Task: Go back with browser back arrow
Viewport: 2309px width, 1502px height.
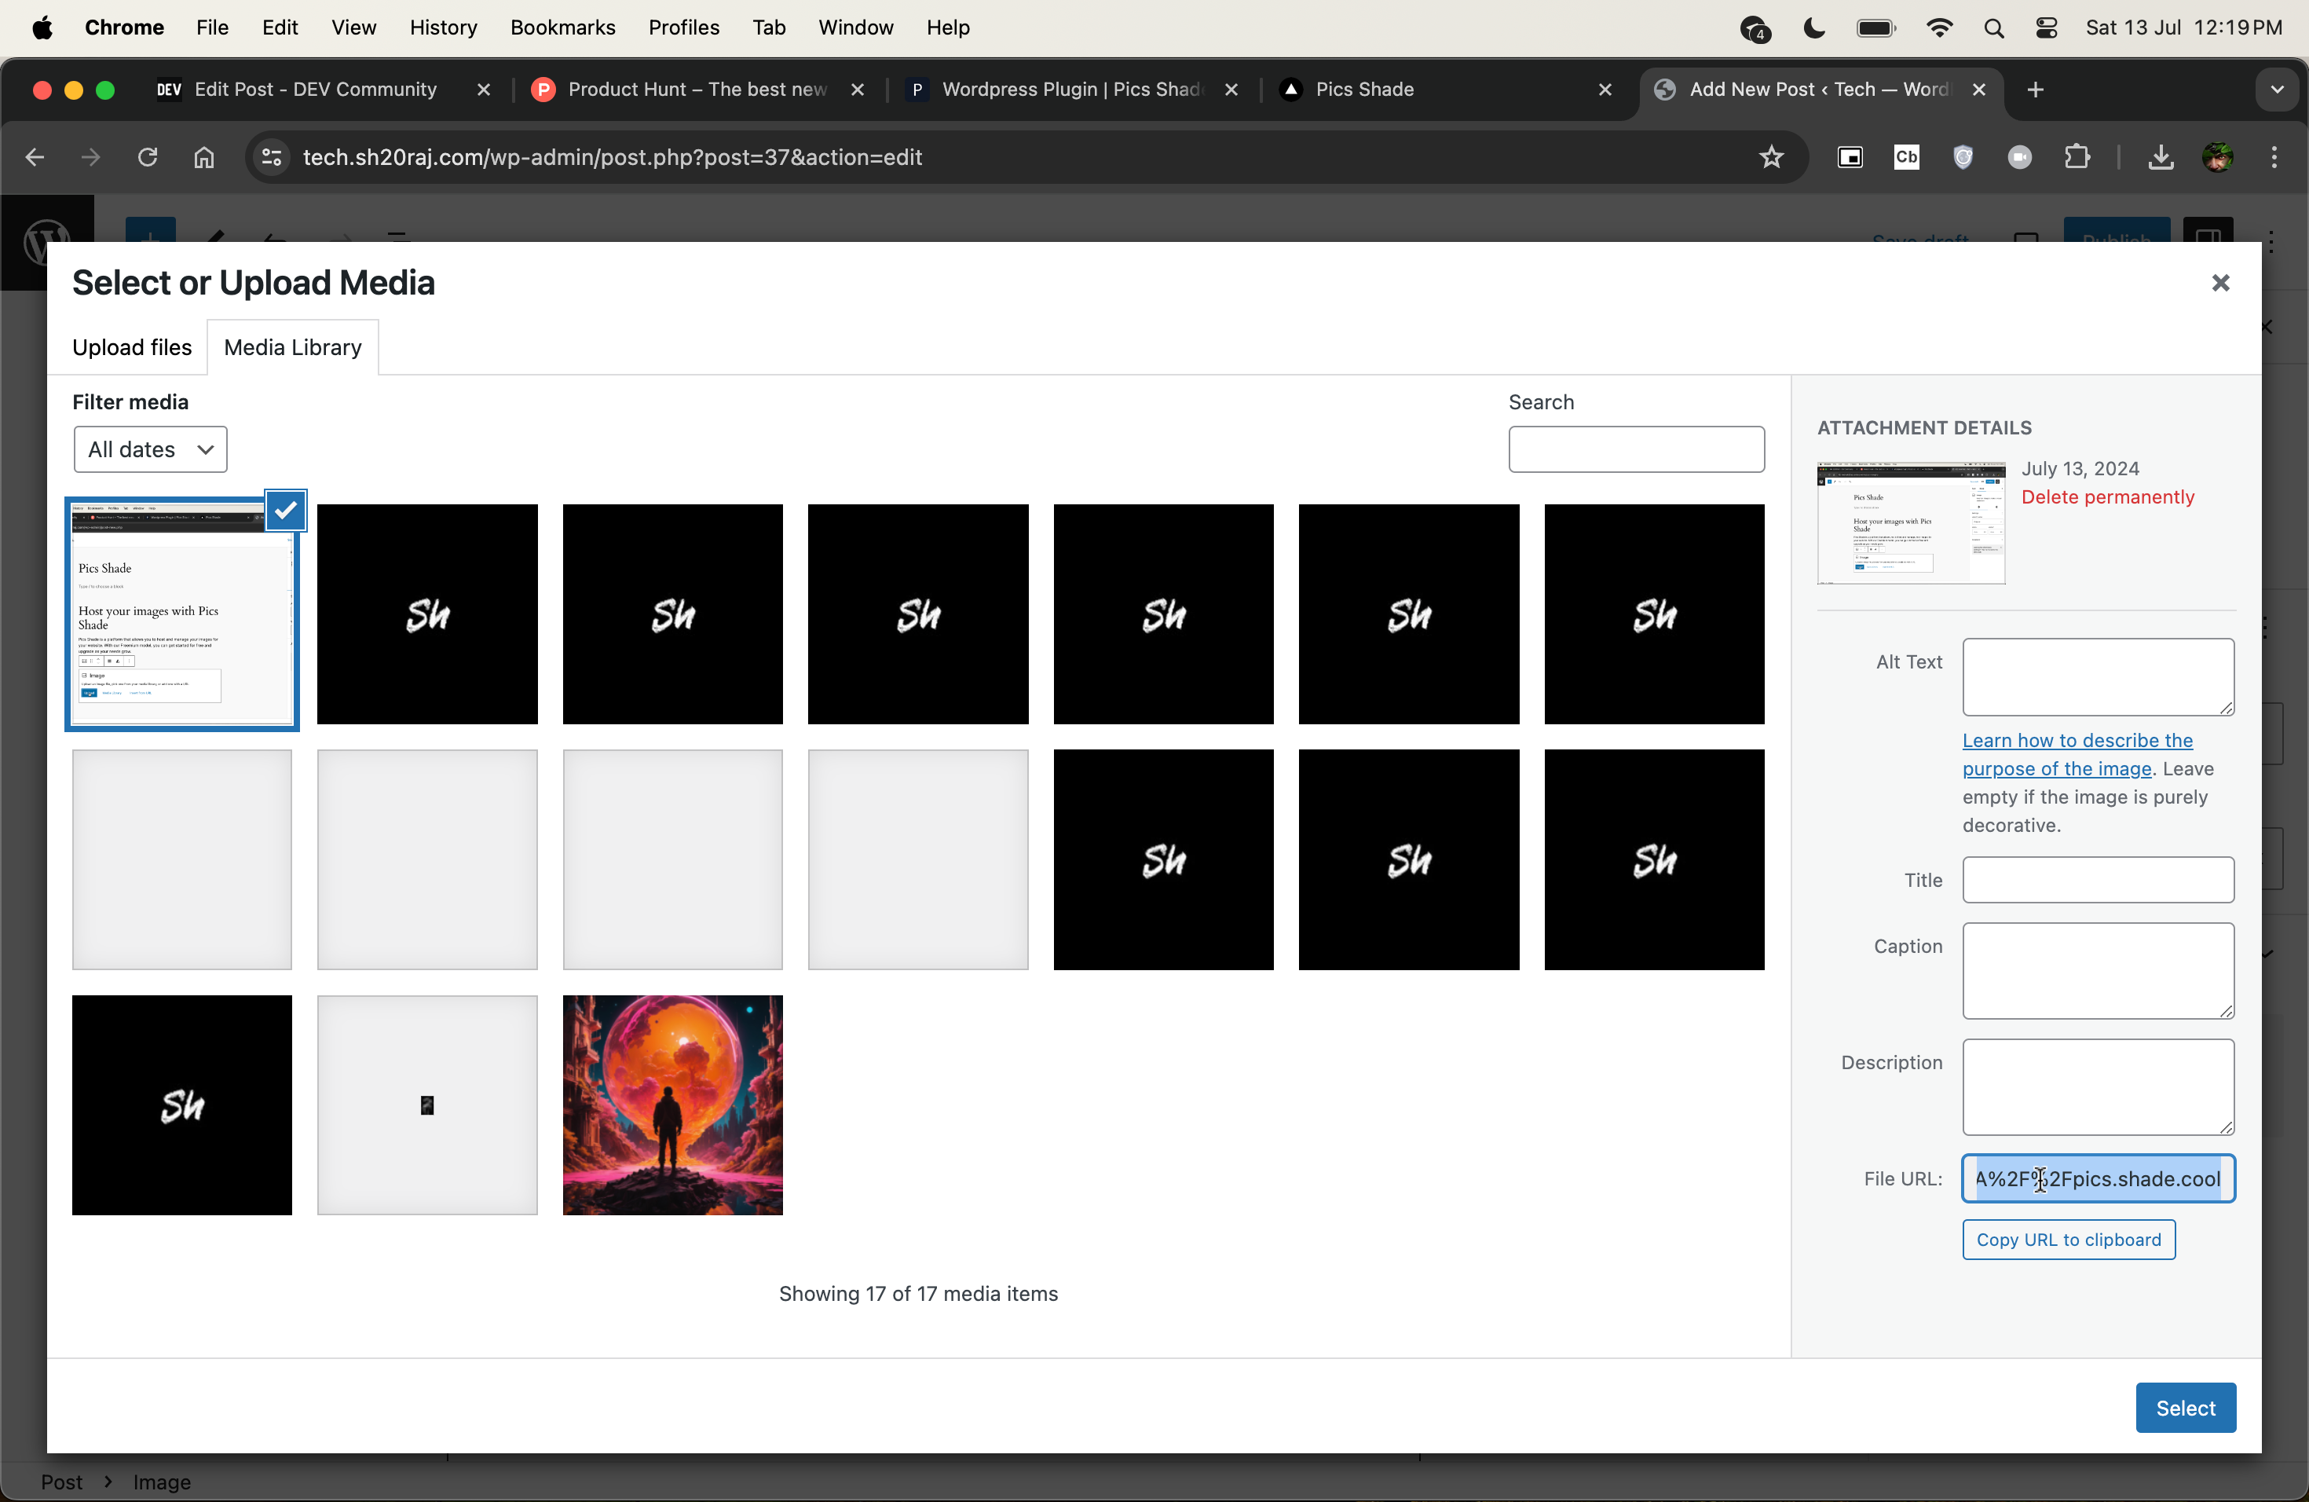Action: (x=35, y=157)
